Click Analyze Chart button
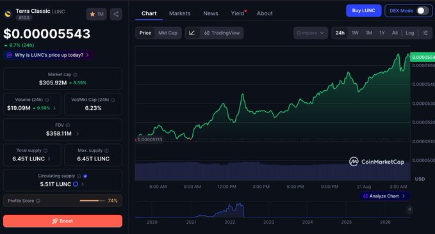The width and height of the screenshot is (435, 234). (384, 196)
